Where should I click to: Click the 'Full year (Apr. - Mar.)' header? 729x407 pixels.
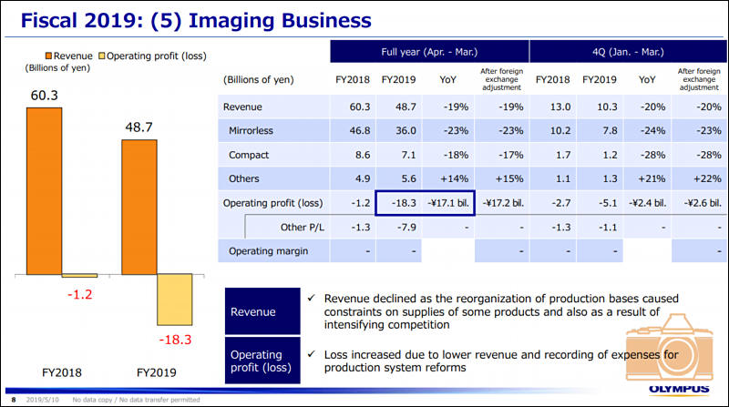coord(429,52)
